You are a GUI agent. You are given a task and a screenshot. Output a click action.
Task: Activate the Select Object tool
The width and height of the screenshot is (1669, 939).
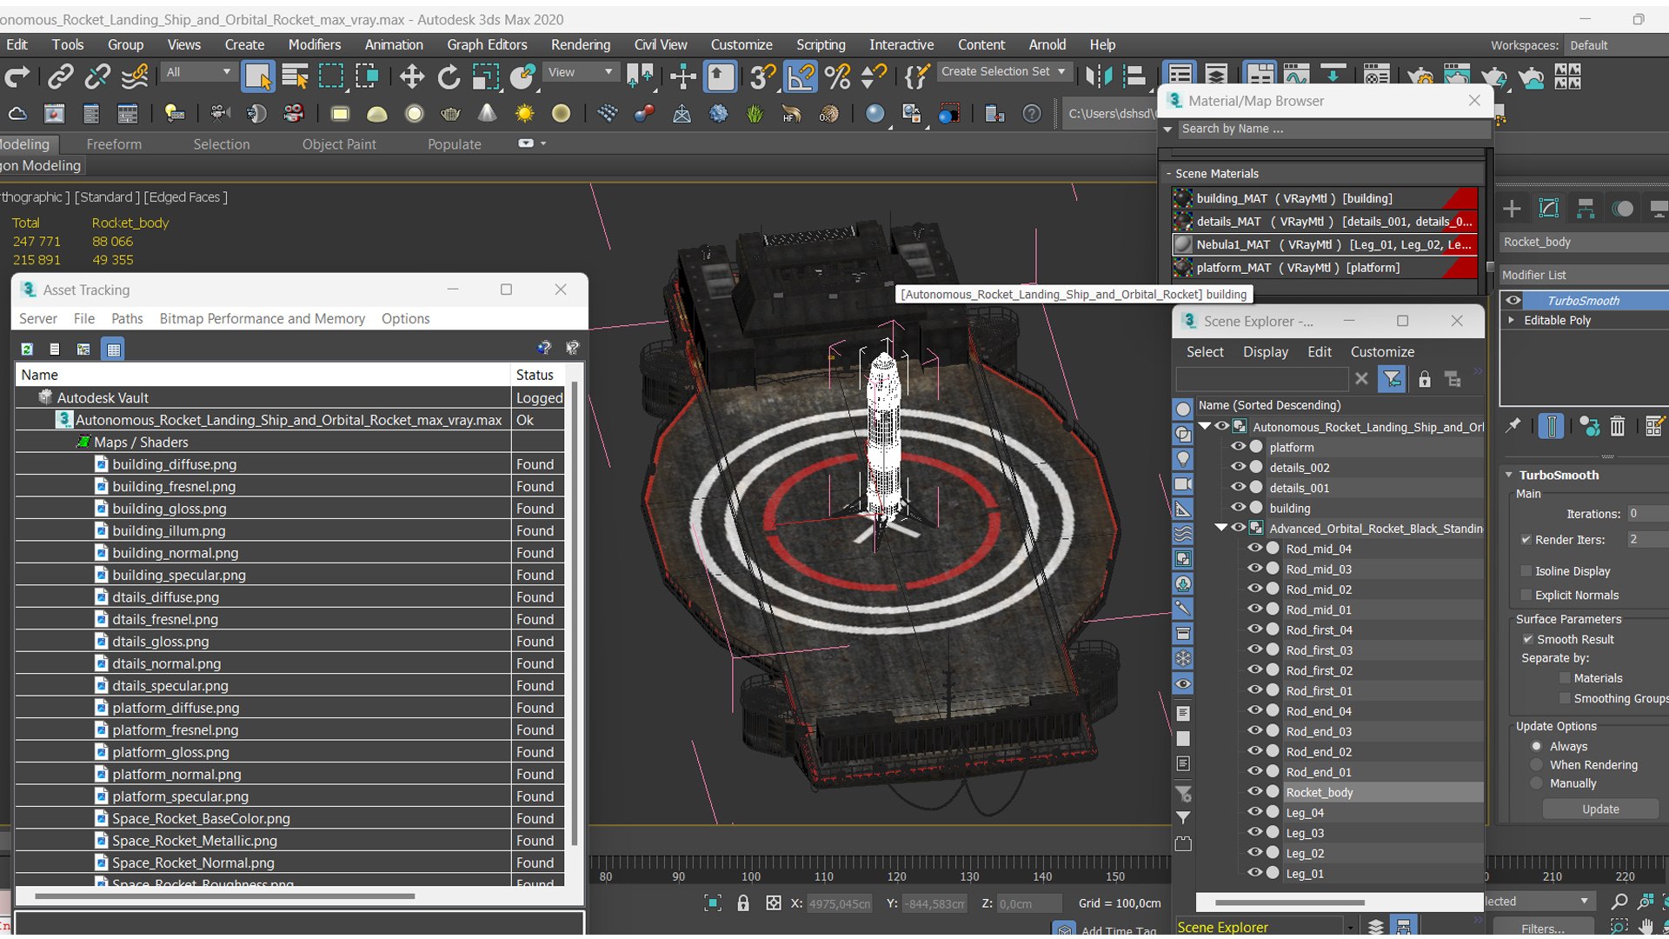point(257,77)
